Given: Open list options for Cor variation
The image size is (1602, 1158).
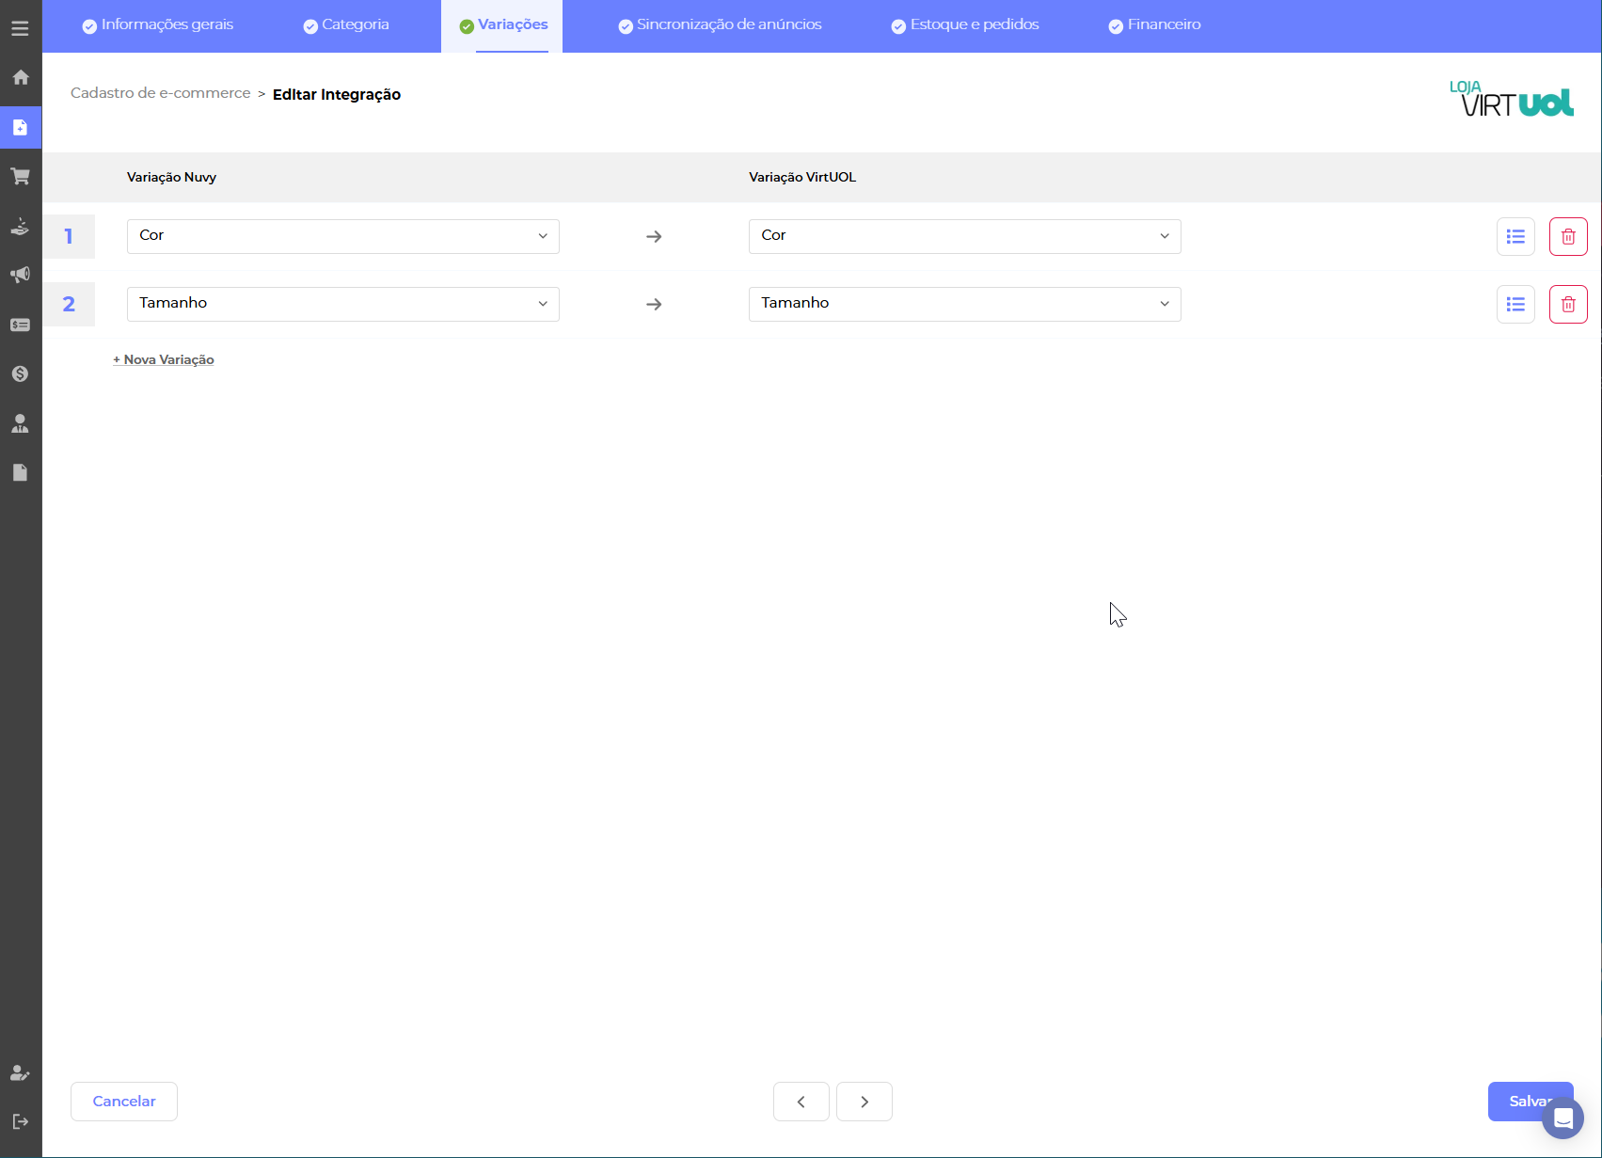Looking at the screenshot, I should 1515,236.
